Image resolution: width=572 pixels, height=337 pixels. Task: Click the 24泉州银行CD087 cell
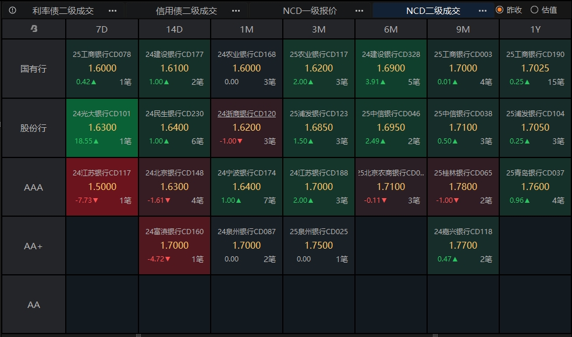click(x=247, y=246)
